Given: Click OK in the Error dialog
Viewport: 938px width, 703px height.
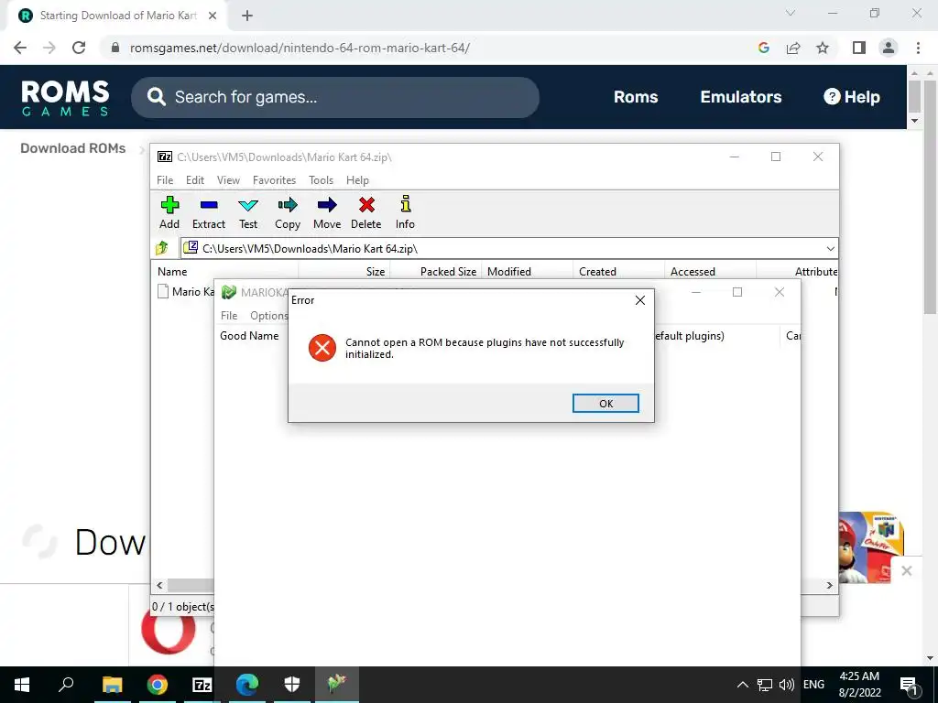Looking at the screenshot, I should [x=605, y=404].
